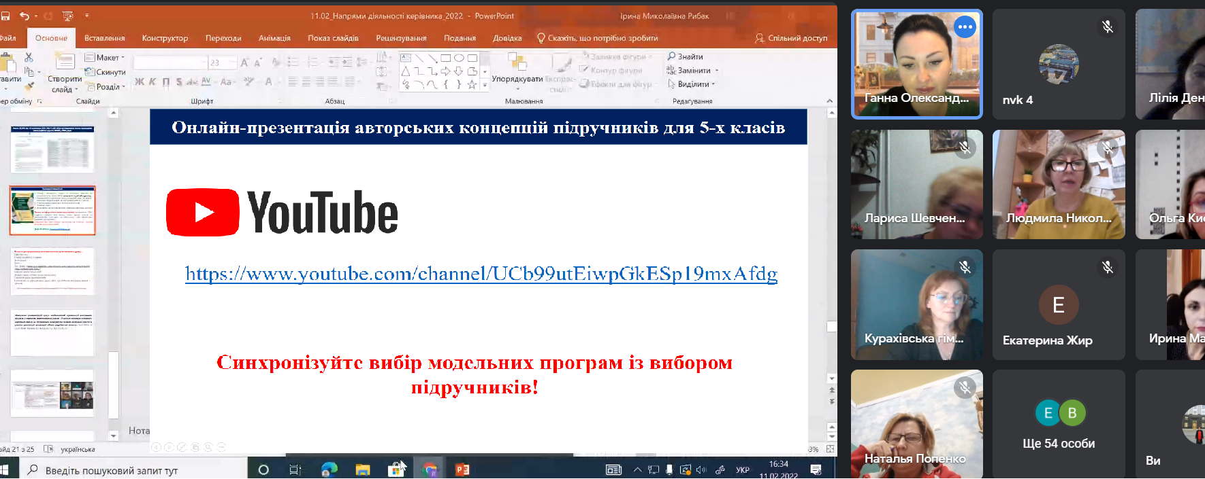The width and height of the screenshot is (1205, 479).
Task: Increase the font size with the larger A
Action: tap(244, 63)
